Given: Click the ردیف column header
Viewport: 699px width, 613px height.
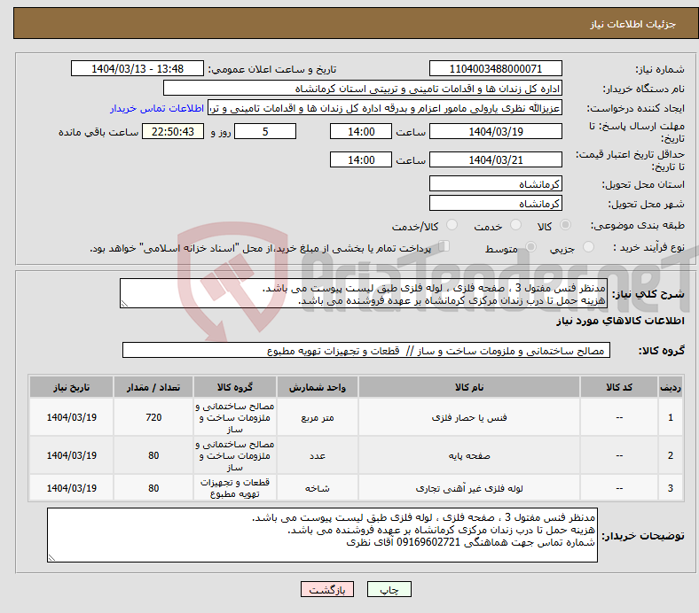Looking at the screenshot, I should (x=670, y=387).
